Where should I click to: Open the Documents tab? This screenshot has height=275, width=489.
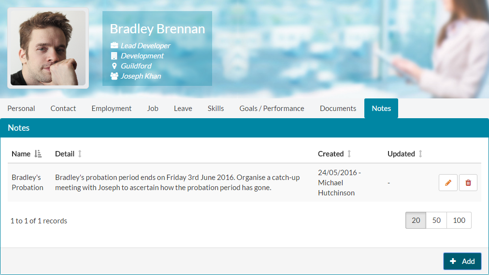[338, 109]
